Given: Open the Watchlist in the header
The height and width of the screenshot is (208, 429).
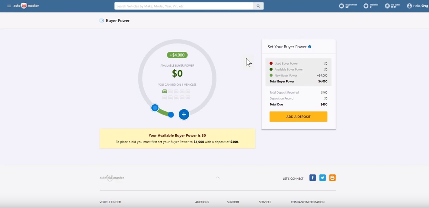Looking at the screenshot, I should (371, 6).
